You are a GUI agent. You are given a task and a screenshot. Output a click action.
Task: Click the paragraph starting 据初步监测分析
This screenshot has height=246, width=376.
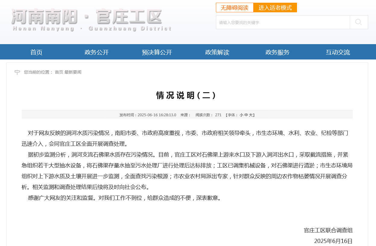pyautogui.click(x=187, y=171)
